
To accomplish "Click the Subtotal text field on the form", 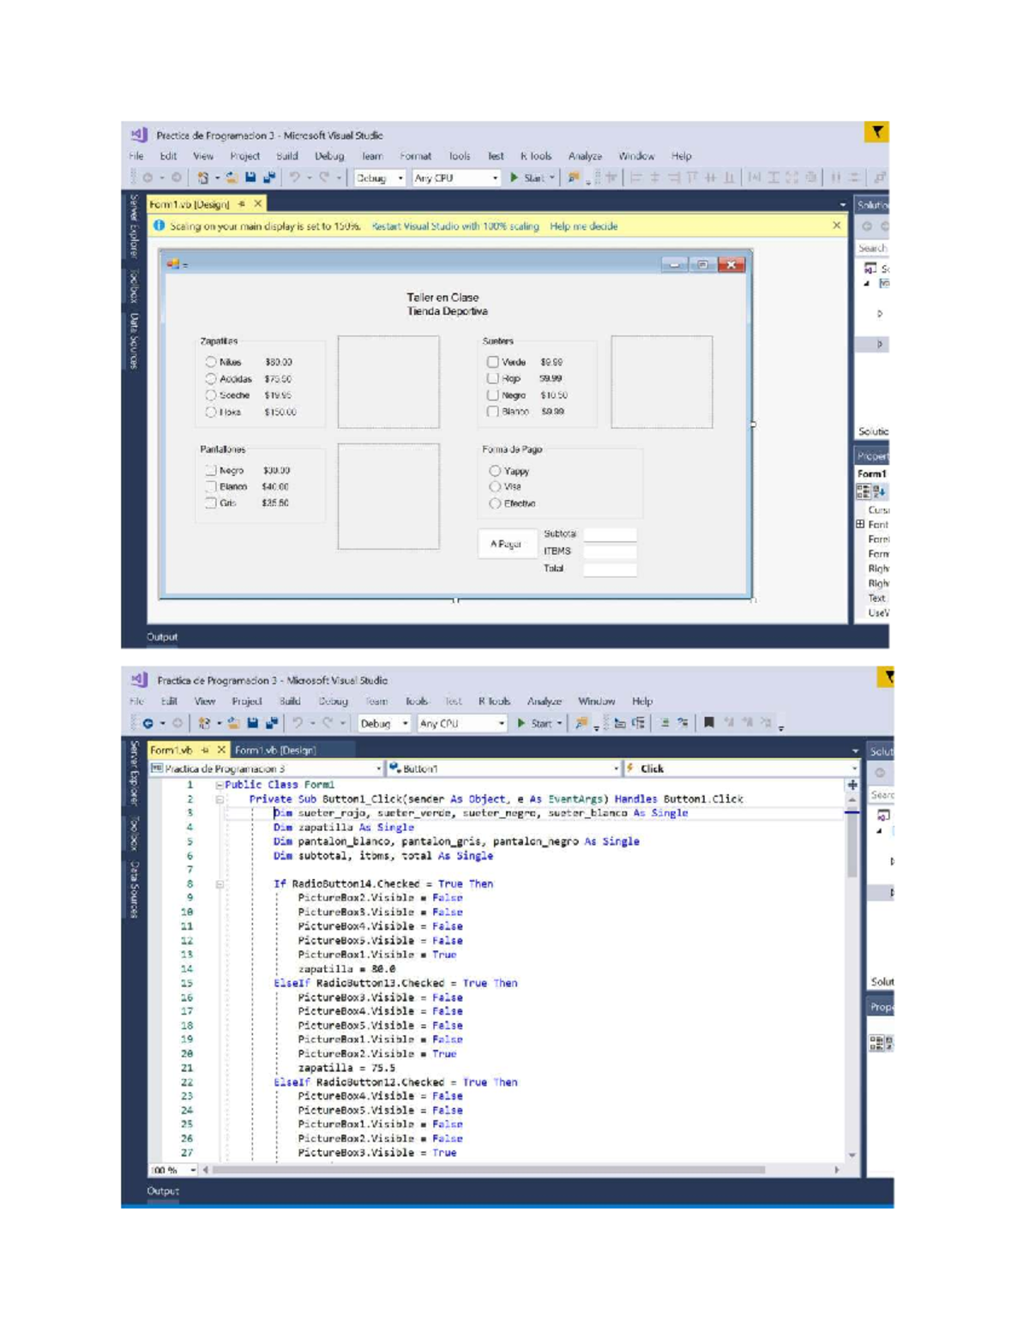I will coord(609,533).
